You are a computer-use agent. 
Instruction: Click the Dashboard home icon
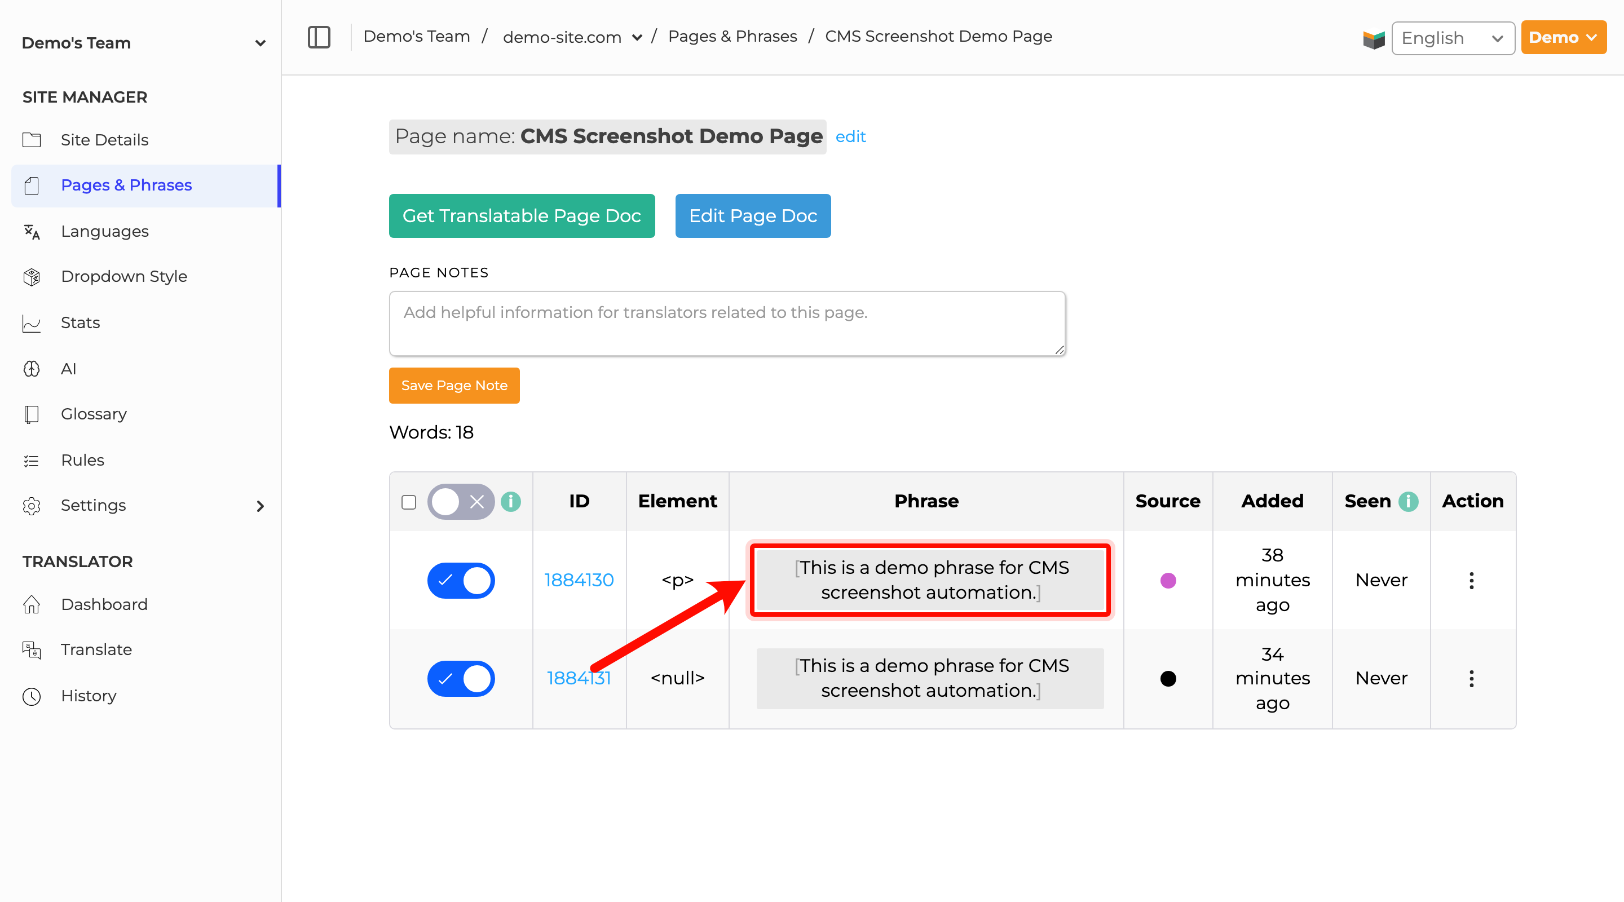32,604
